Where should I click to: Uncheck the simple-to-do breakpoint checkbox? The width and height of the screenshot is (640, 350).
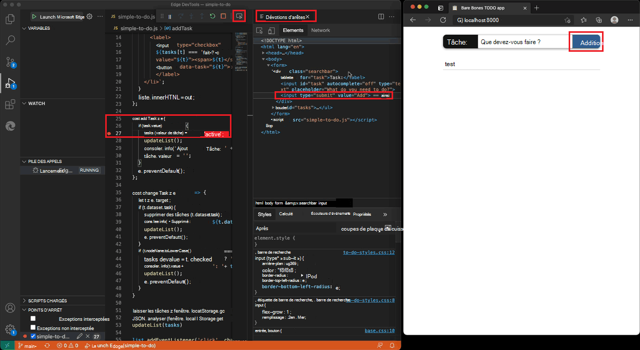pos(33,336)
